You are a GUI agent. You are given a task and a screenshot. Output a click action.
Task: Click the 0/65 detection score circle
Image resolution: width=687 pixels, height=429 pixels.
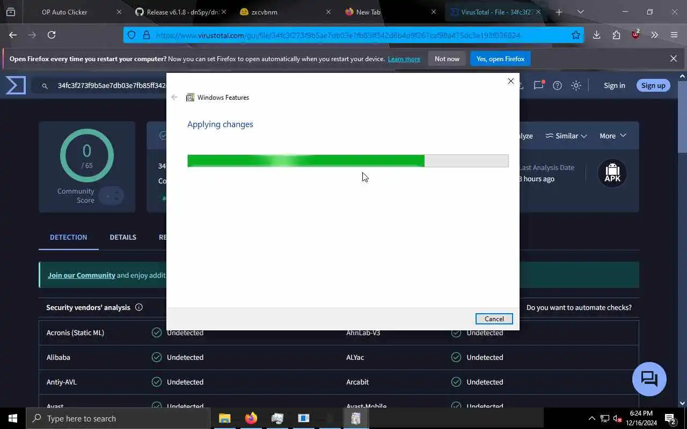[x=86, y=156]
